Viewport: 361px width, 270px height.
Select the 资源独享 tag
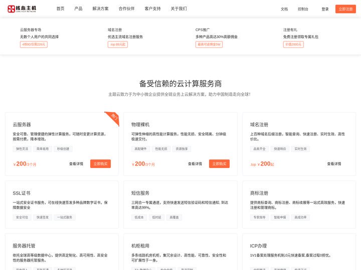(x=182, y=149)
